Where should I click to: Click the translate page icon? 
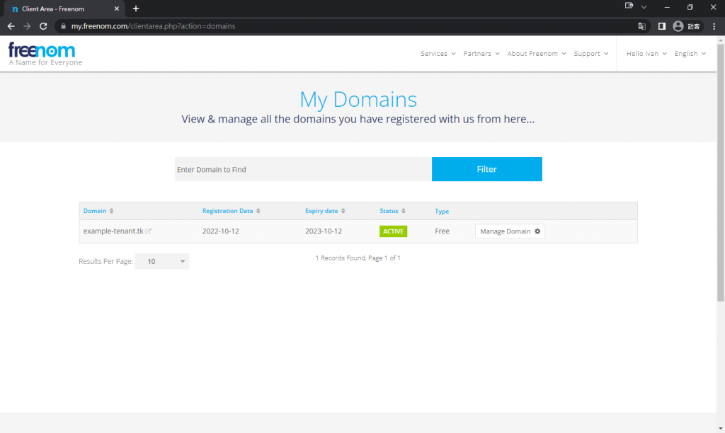[x=641, y=26]
